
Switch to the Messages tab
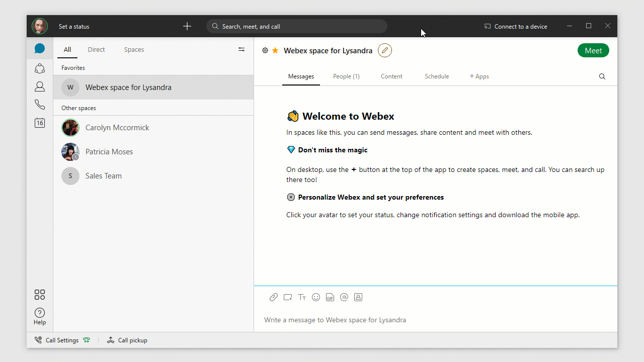point(301,76)
